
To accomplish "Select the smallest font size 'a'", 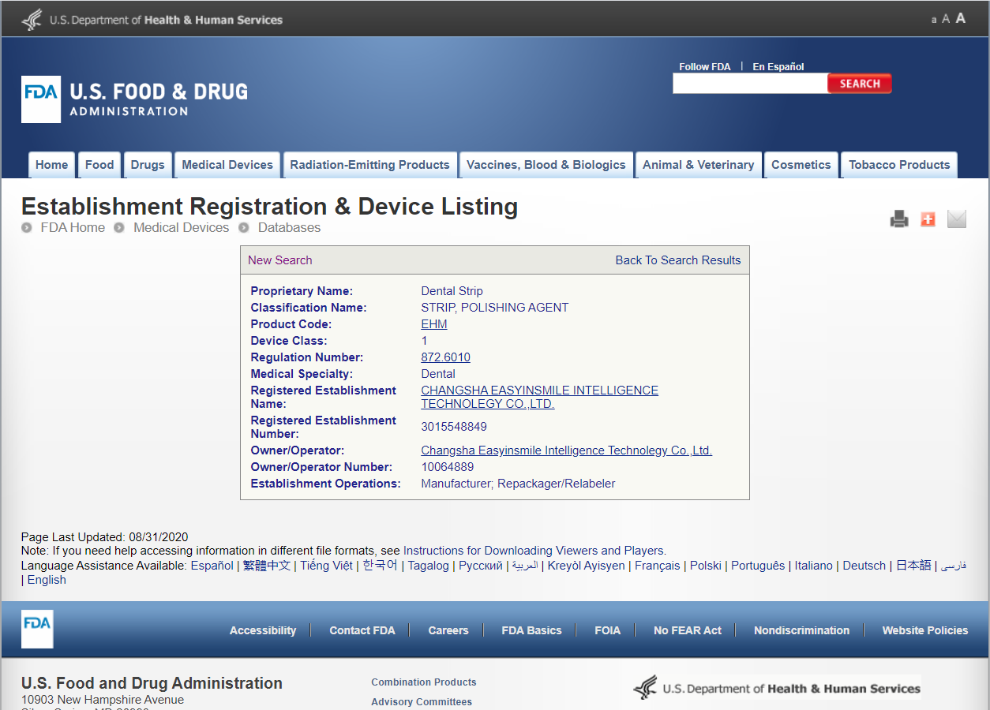I will pos(934,20).
